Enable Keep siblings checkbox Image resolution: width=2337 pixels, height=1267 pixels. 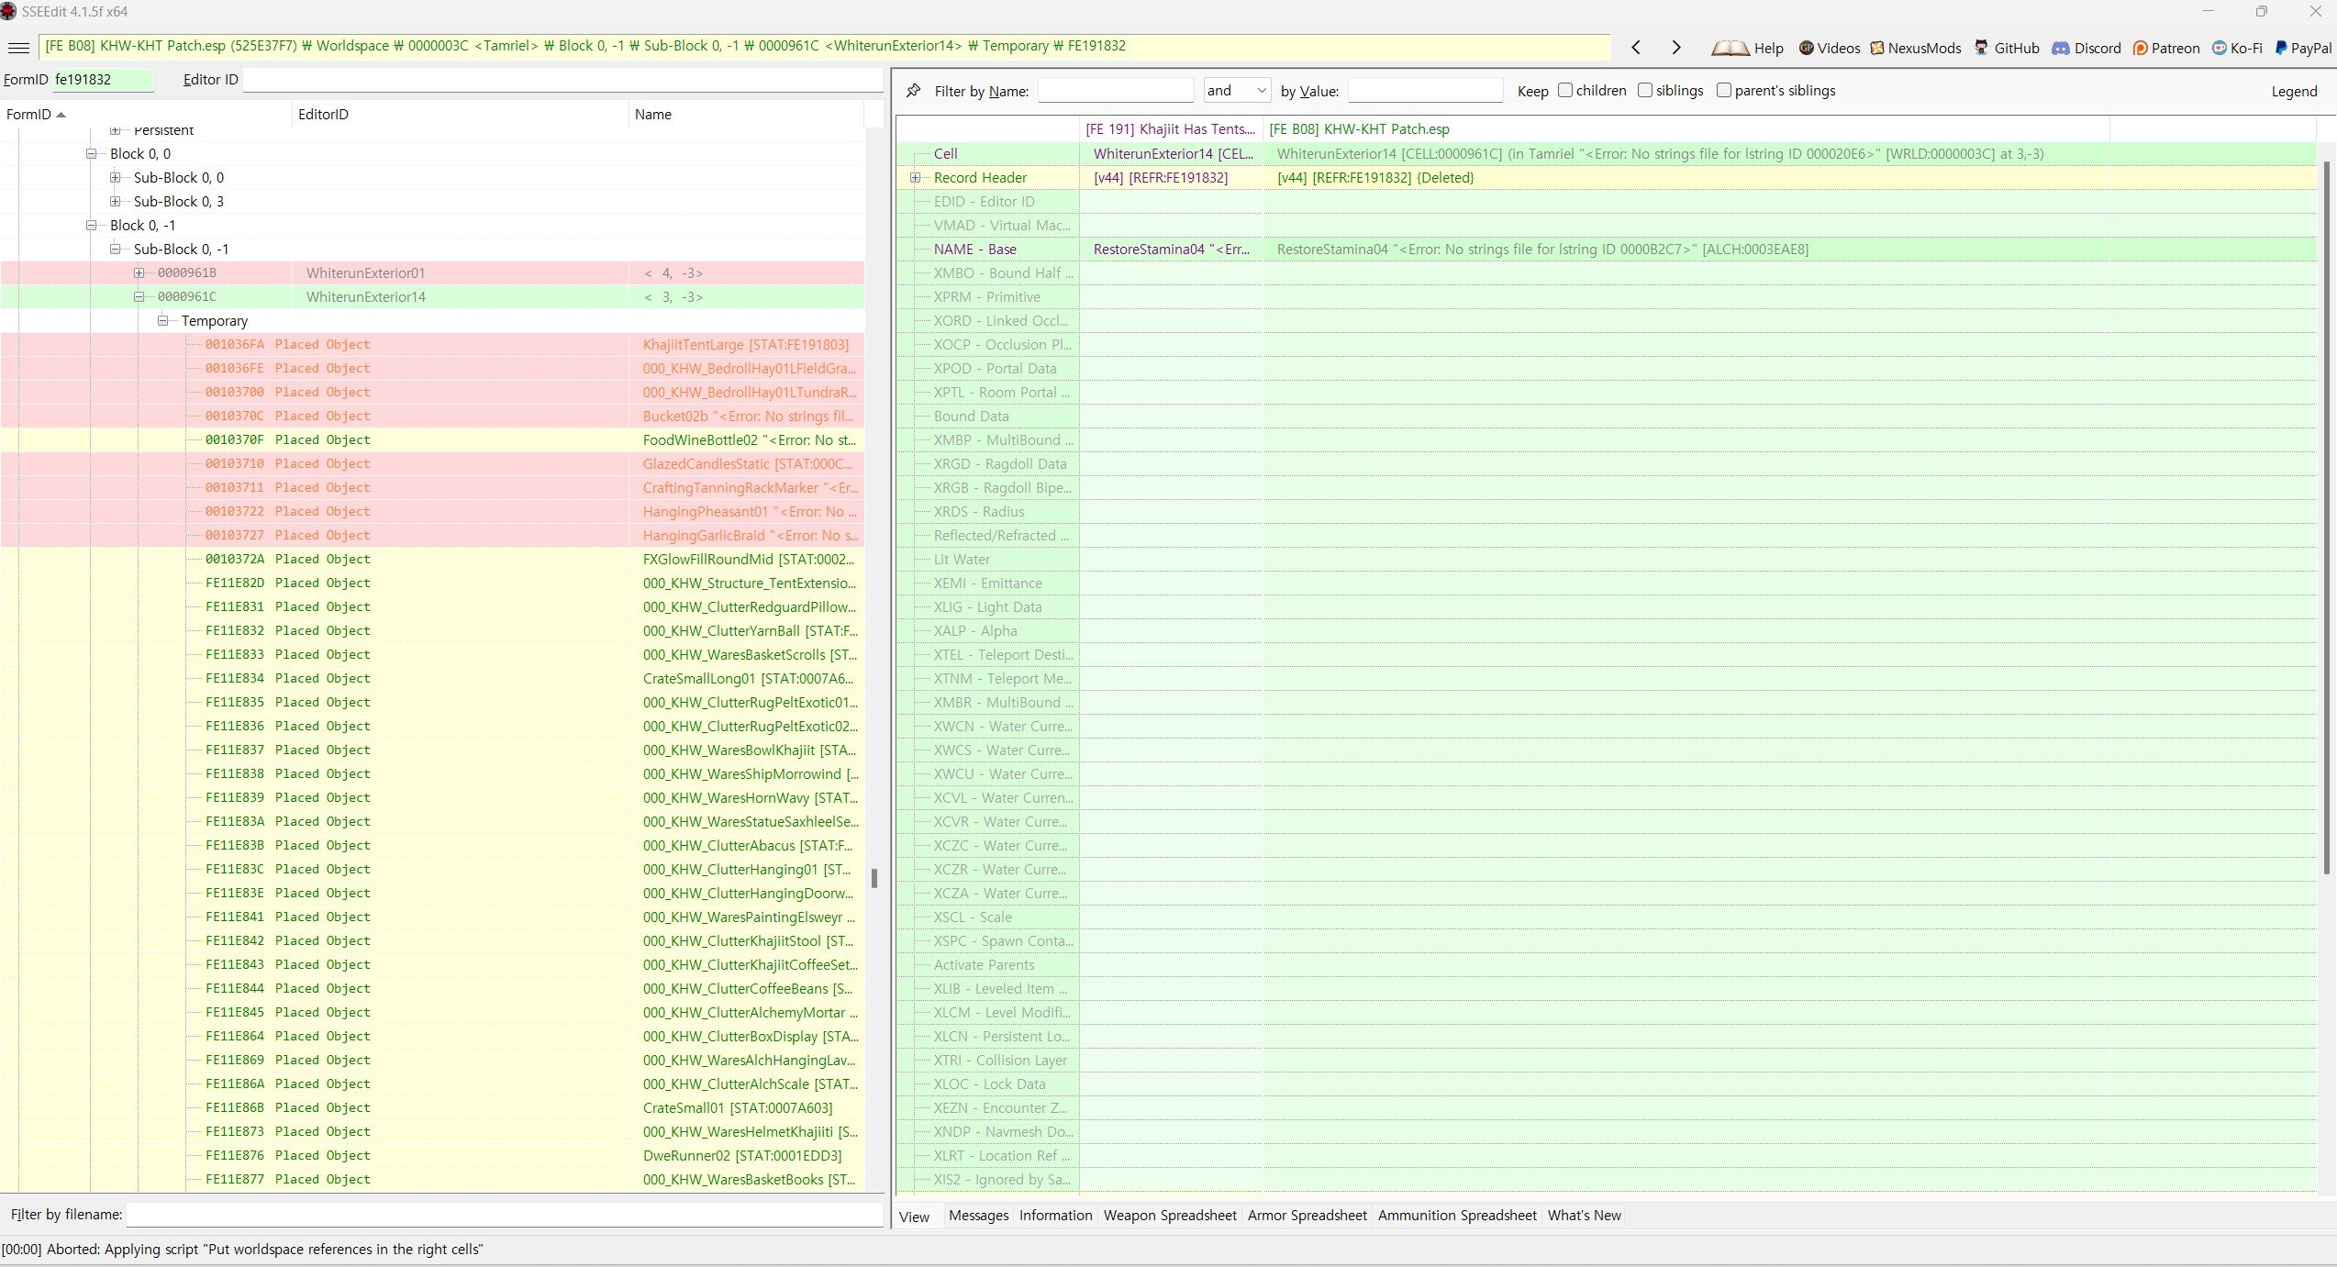[x=1645, y=90]
